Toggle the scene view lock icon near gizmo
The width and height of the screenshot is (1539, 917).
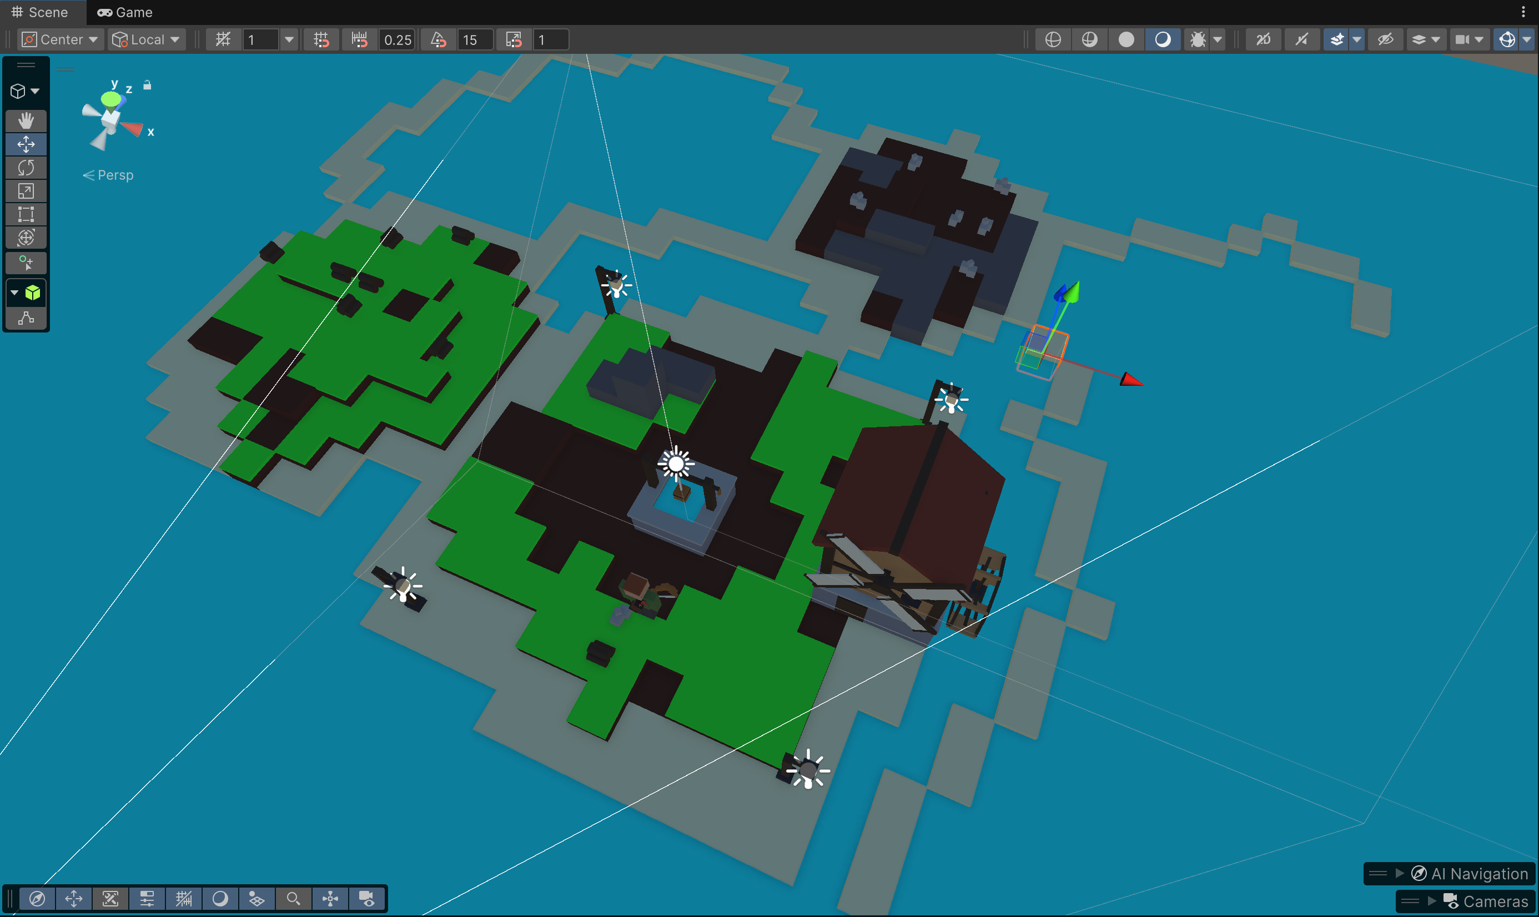(x=147, y=85)
